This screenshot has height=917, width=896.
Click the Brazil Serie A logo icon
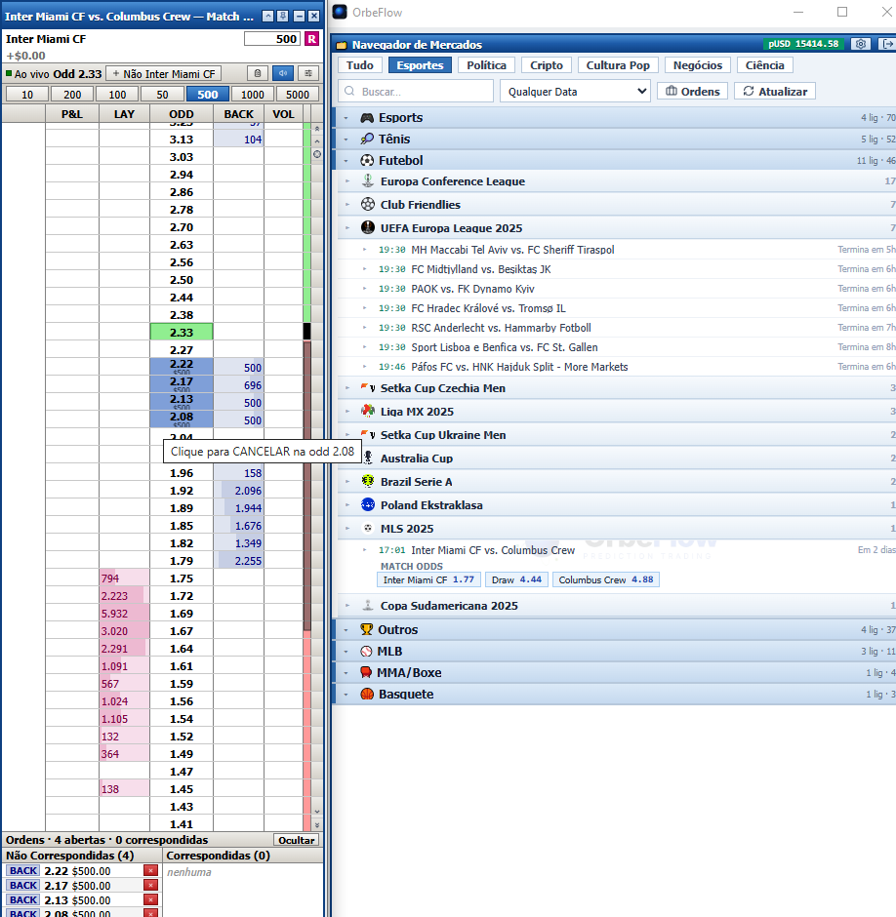(368, 481)
